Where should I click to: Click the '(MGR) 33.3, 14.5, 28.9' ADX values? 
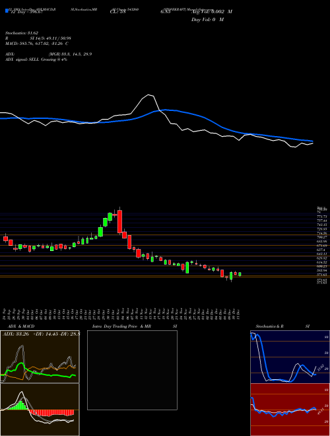click(x=70, y=54)
